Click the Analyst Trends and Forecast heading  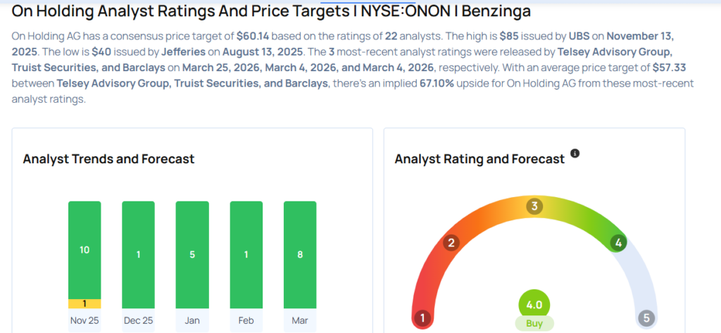point(108,159)
